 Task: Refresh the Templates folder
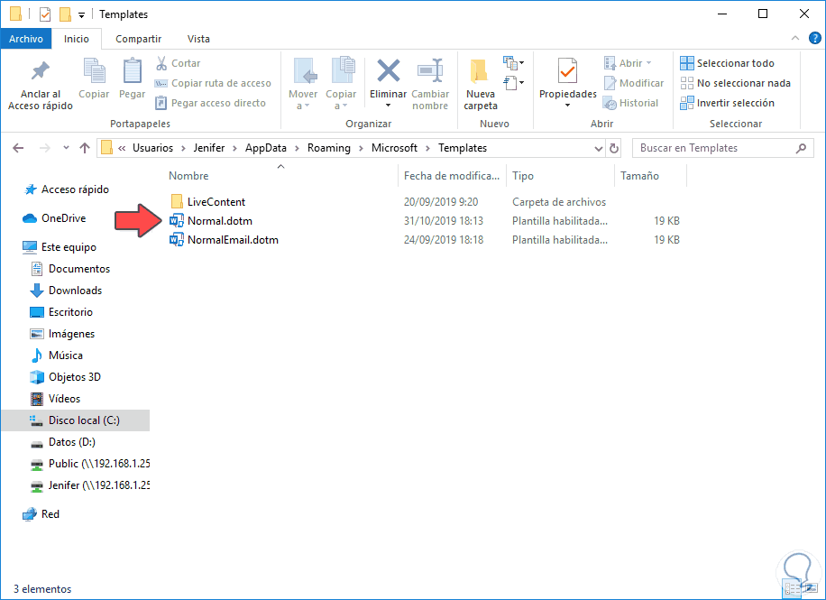tap(614, 149)
